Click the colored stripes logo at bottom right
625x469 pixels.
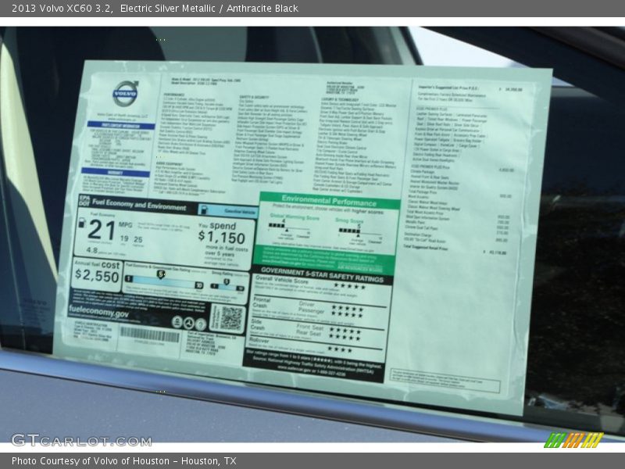(573, 440)
